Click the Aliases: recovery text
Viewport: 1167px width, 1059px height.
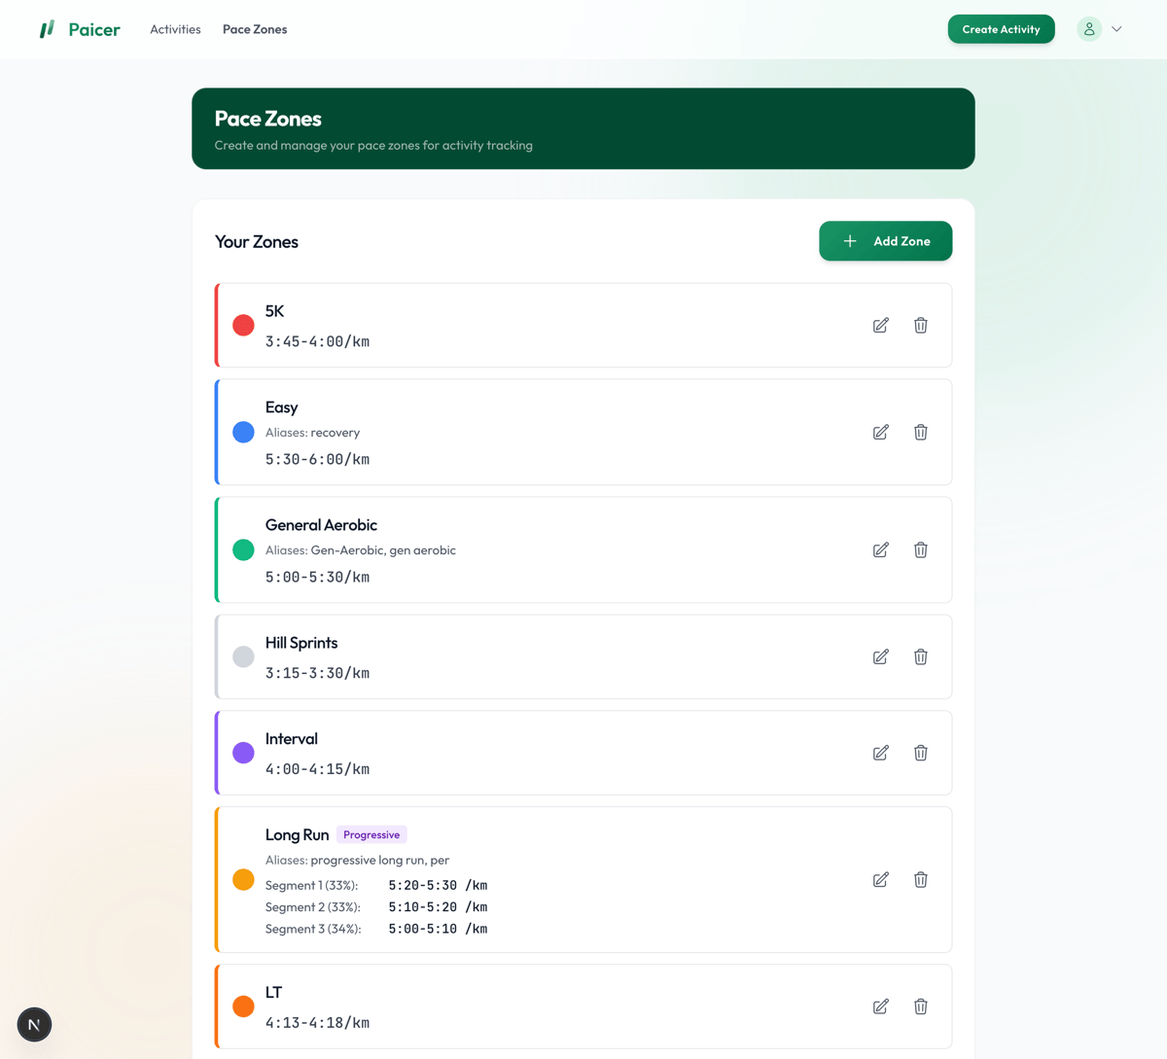pyautogui.click(x=312, y=433)
